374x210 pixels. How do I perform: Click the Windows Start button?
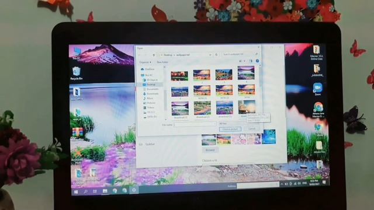click(76, 192)
